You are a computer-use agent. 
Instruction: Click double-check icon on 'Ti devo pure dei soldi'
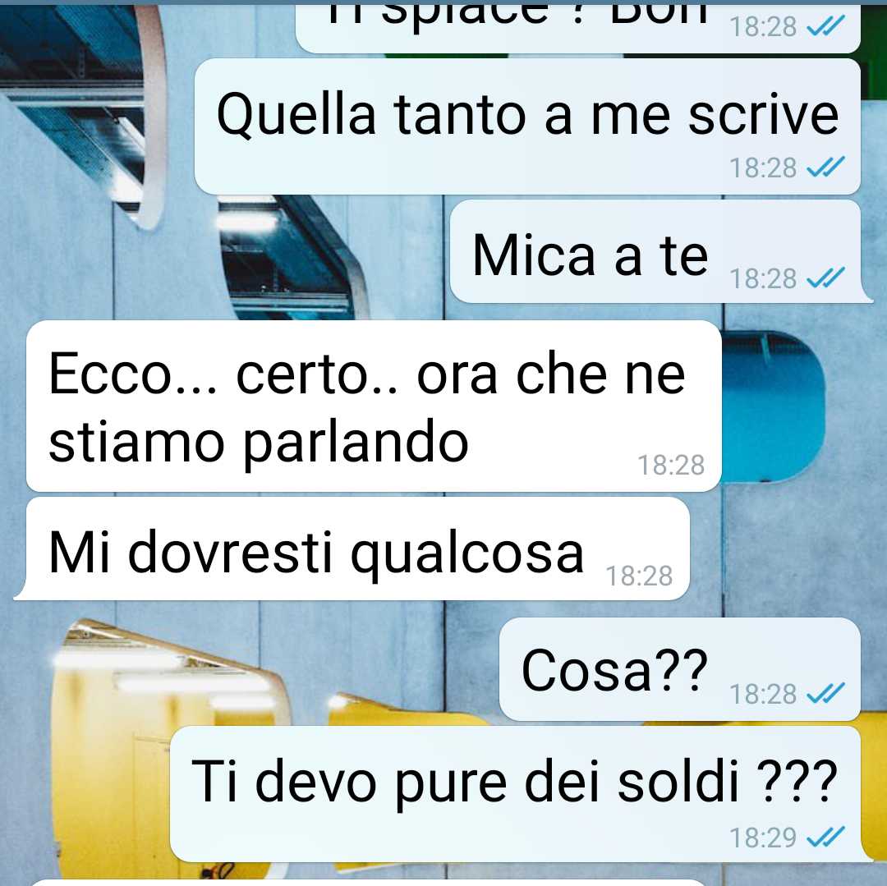(x=826, y=838)
